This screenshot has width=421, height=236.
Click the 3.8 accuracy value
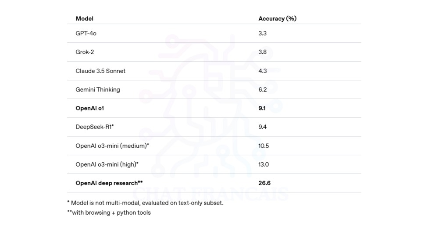click(262, 52)
